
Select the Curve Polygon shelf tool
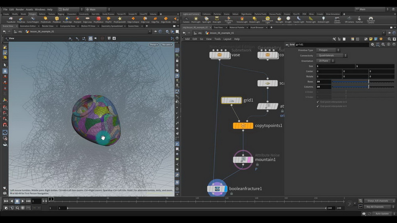pyautogui.click(x=33, y=20)
